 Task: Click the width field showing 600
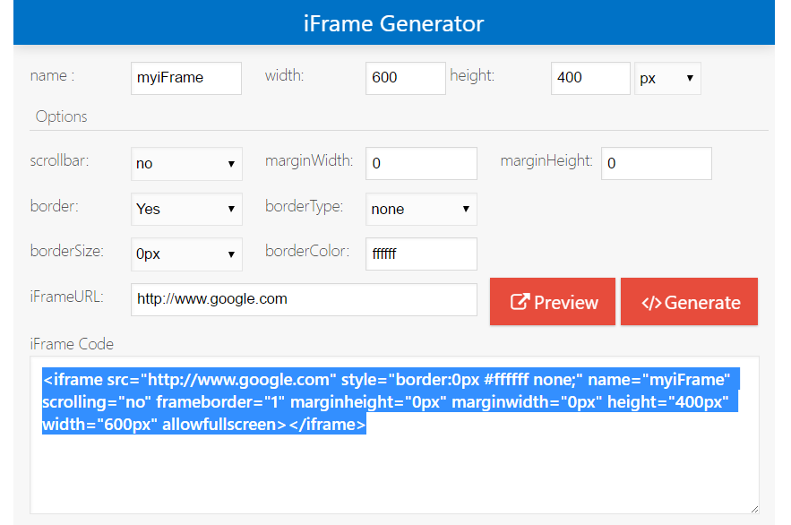pos(405,78)
